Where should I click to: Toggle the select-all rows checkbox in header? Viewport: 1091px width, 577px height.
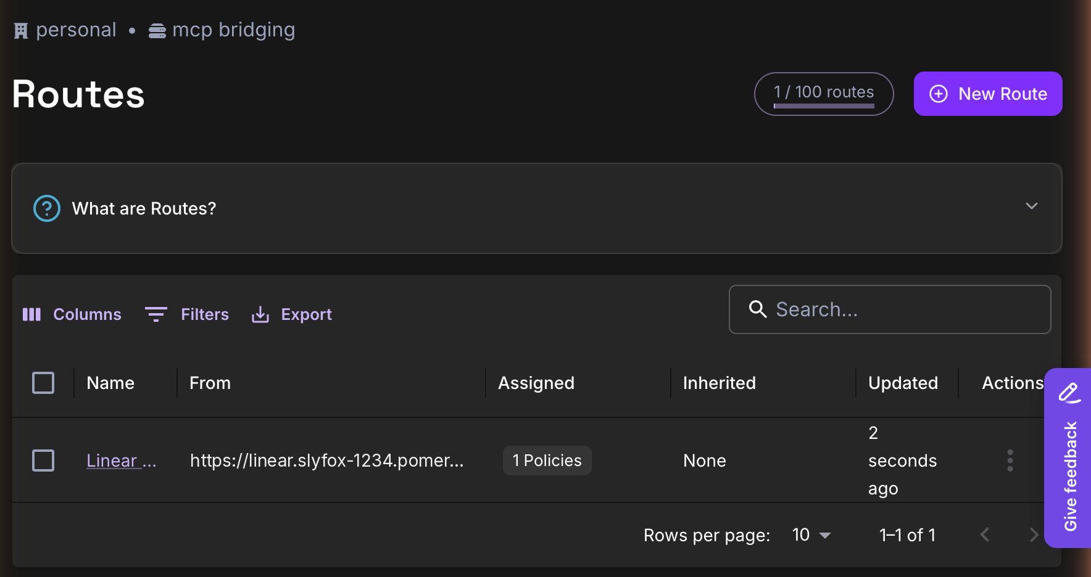[x=43, y=383]
